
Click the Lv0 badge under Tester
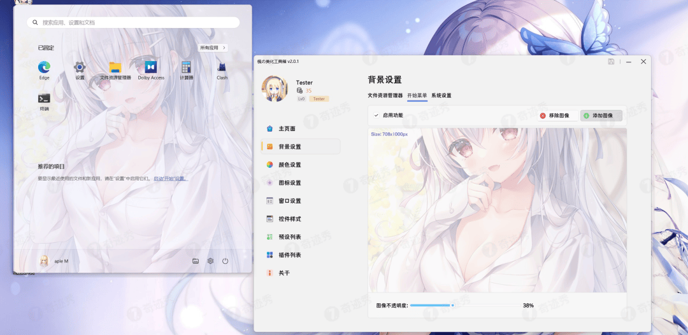tap(301, 99)
